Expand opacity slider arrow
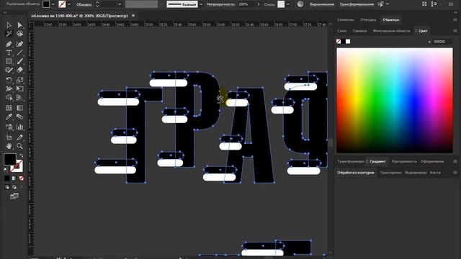The width and height of the screenshot is (461, 259). (x=259, y=4)
